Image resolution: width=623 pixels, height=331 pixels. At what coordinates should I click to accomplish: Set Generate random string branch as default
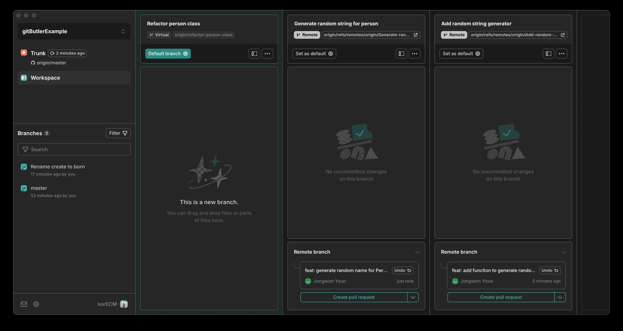click(x=314, y=54)
